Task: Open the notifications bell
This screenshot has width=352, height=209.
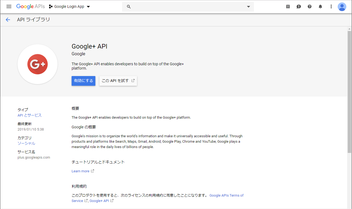Action: pos(320,6)
